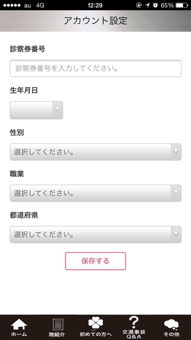
Task: Open the 院紹介 clinic info icon
Action: 57,324
